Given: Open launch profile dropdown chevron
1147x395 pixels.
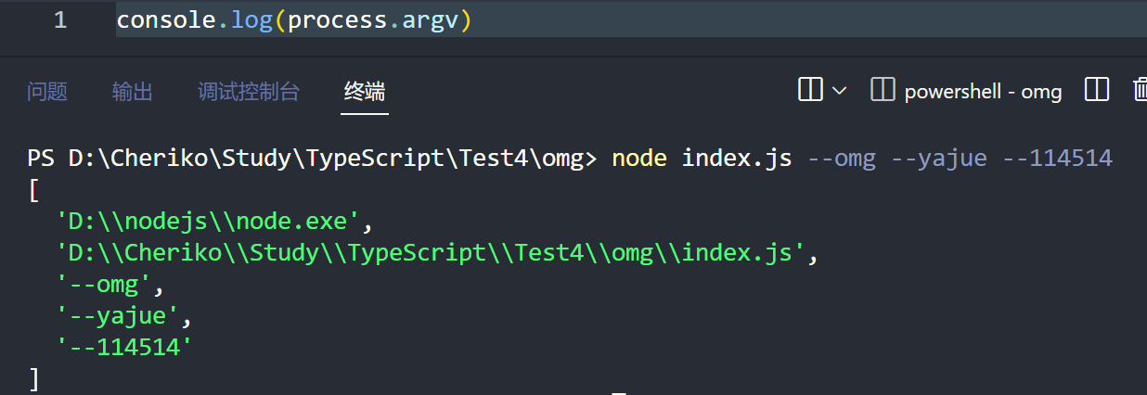Looking at the screenshot, I should coord(839,91).
